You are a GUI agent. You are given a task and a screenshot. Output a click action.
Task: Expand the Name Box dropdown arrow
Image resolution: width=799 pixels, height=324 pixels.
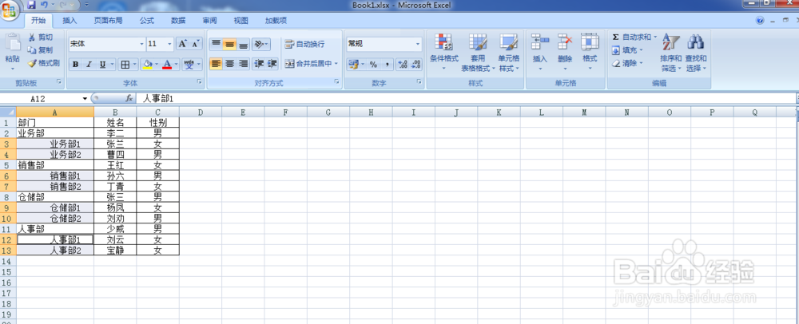click(x=85, y=98)
